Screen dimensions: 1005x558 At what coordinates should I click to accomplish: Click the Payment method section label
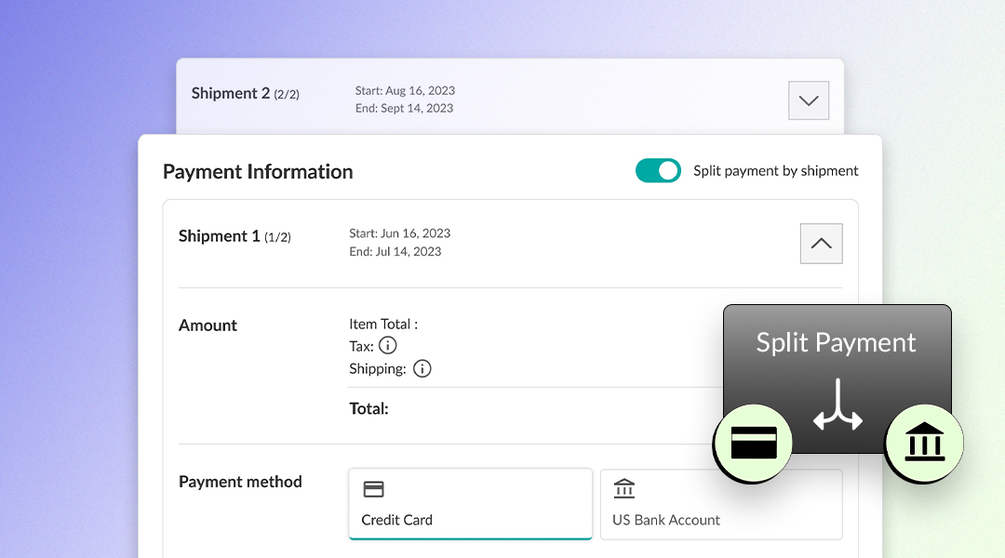(x=240, y=482)
